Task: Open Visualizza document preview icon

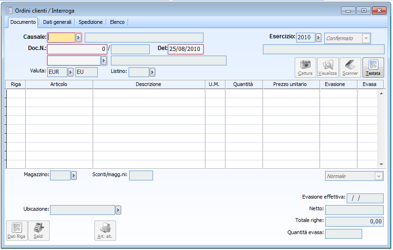Action: (x=328, y=67)
